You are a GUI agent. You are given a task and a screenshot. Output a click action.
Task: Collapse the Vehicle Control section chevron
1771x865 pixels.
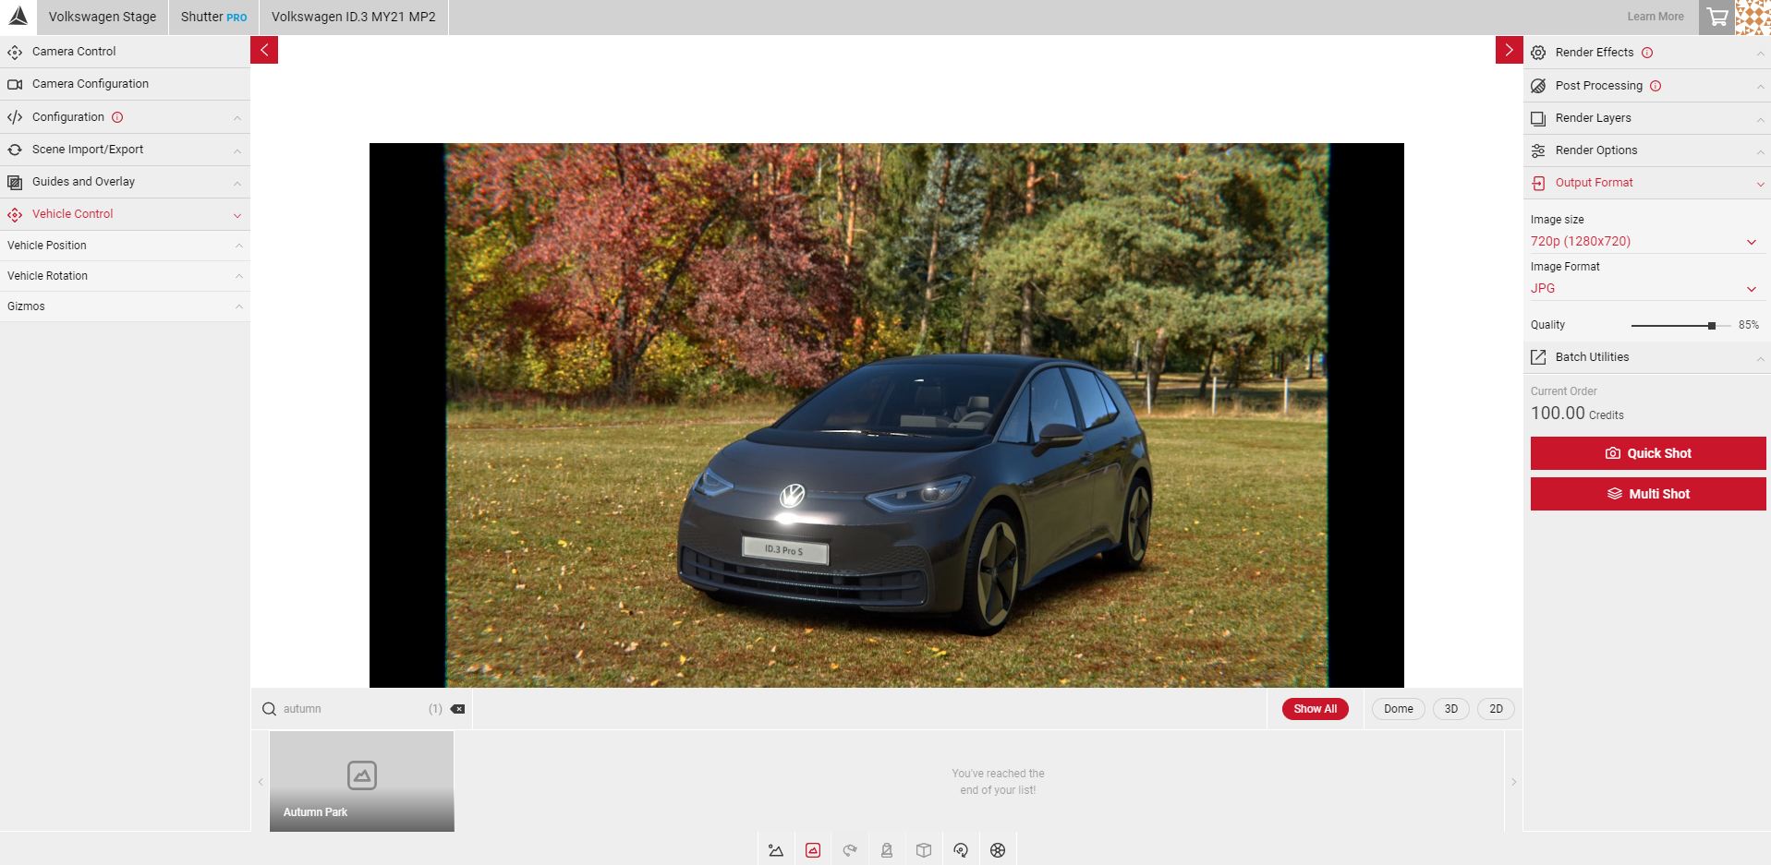pyautogui.click(x=237, y=215)
